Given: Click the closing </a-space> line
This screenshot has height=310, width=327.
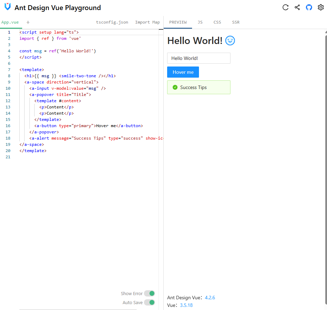Looking at the screenshot, I should 32,144.
